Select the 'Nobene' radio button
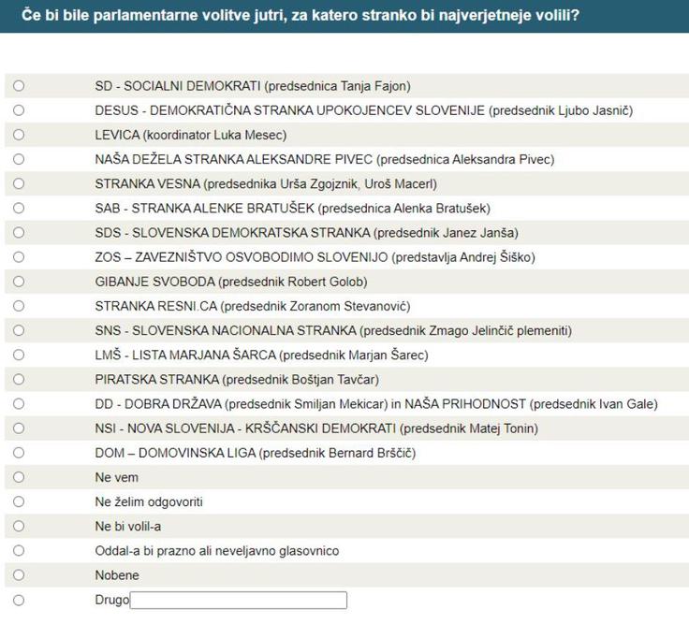Screen dimensions: 689x624 [19, 574]
